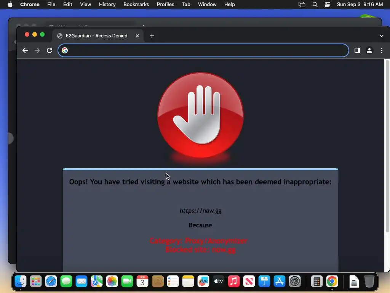Open App Store from the dock
This screenshot has height=293, width=390.
click(280, 282)
